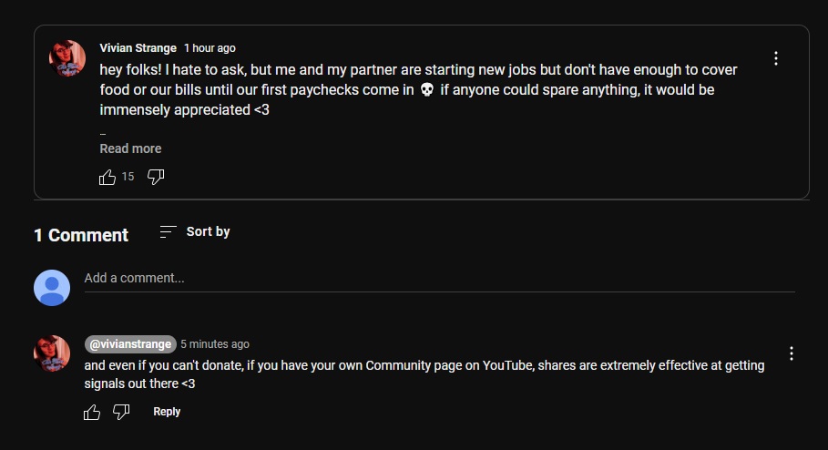Screen dimensions: 828x450
Task: Click the thumbs up on @vivianstrange's comment
Action: 92,413
